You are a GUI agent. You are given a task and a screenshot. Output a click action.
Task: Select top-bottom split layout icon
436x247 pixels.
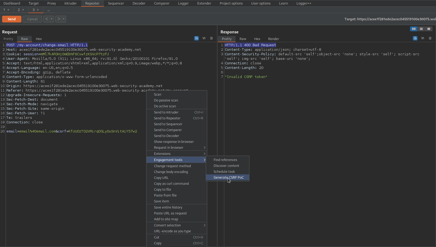(421, 29)
